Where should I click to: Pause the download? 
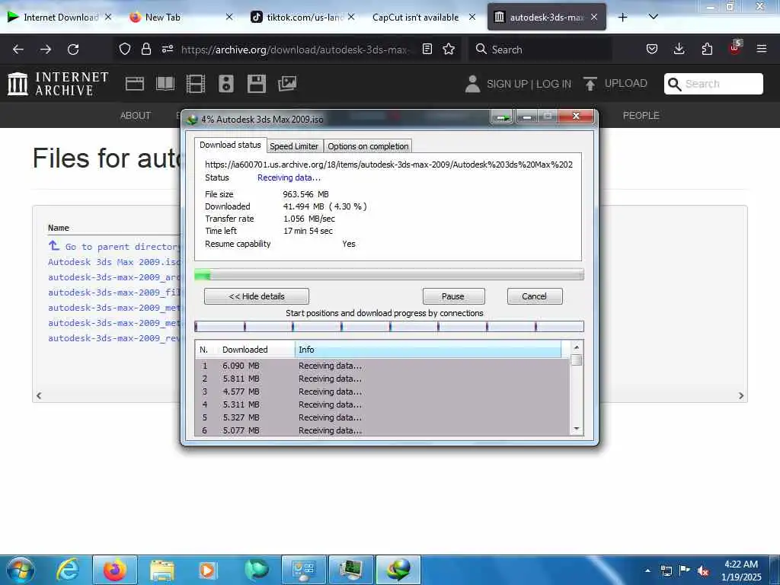coord(453,296)
